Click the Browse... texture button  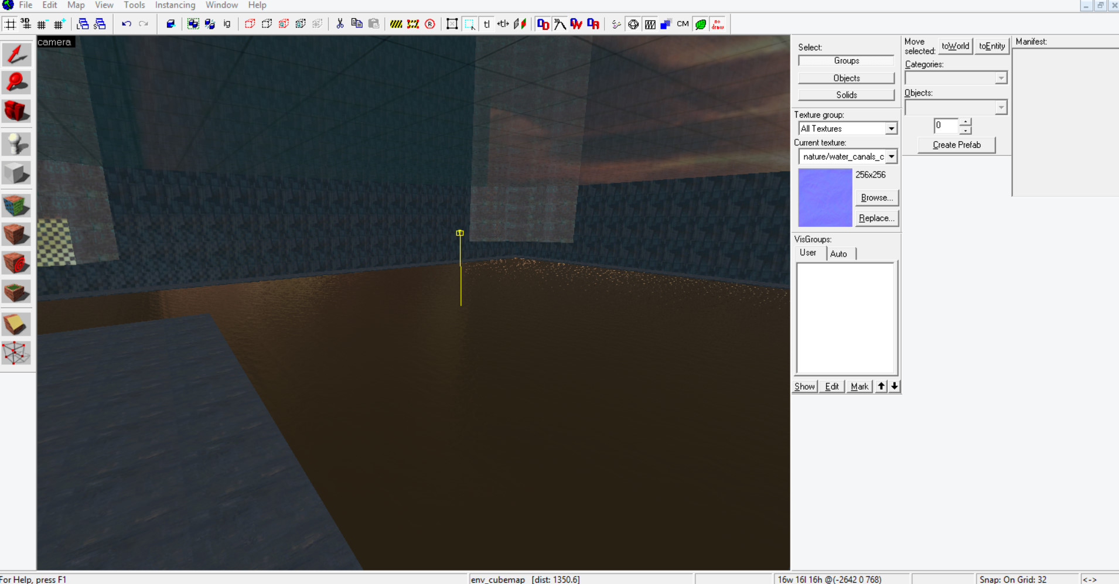click(x=876, y=198)
